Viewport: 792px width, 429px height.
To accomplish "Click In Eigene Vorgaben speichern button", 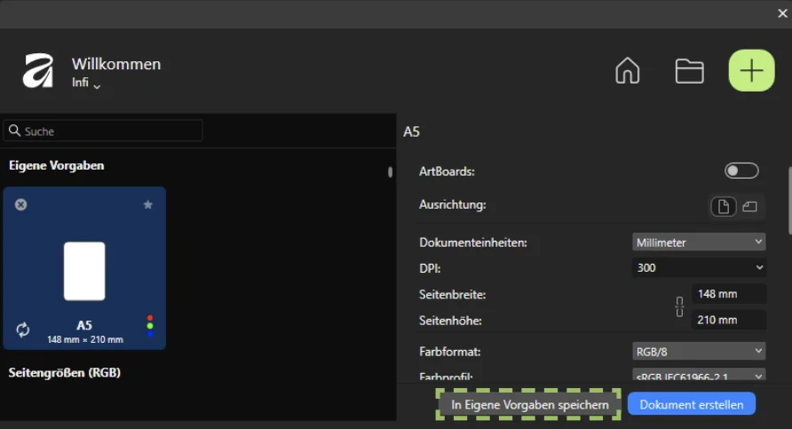I will [529, 405].
